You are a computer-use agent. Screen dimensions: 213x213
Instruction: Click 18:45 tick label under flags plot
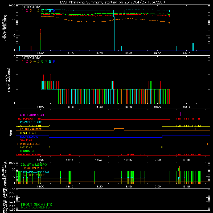128,160
